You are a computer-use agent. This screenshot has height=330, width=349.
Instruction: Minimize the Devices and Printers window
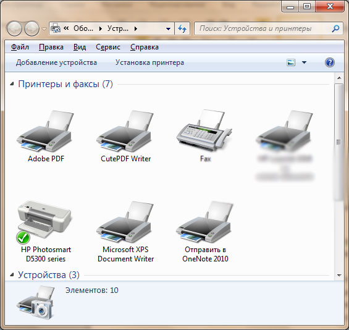pyautogui.click(x=290, y=6)
